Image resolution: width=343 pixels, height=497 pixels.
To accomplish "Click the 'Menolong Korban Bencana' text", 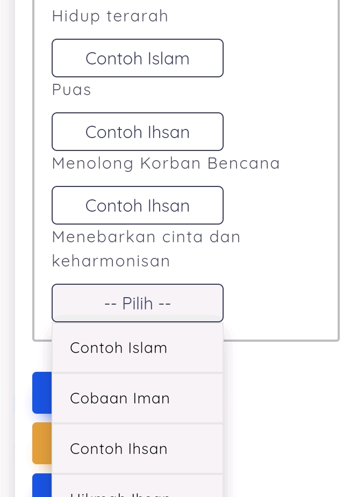I will [x=166, y=163].
